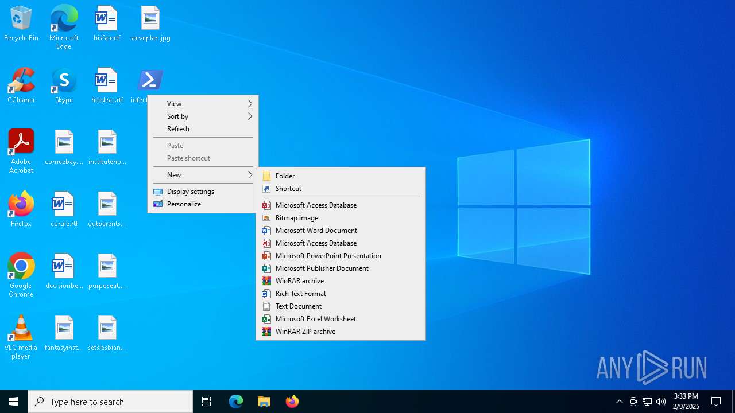Open the Adobe Acrobat shortcut
The image size is (735, 413).
point(21,151)
